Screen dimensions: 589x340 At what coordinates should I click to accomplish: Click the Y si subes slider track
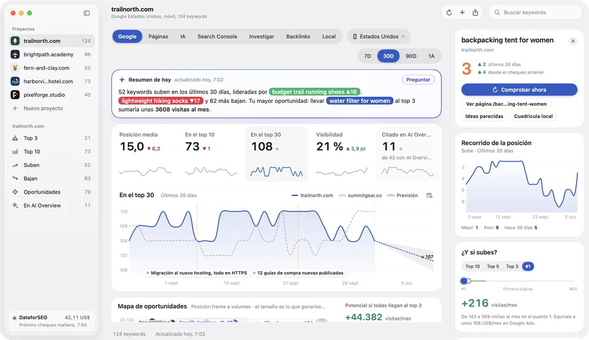(518, 281)
